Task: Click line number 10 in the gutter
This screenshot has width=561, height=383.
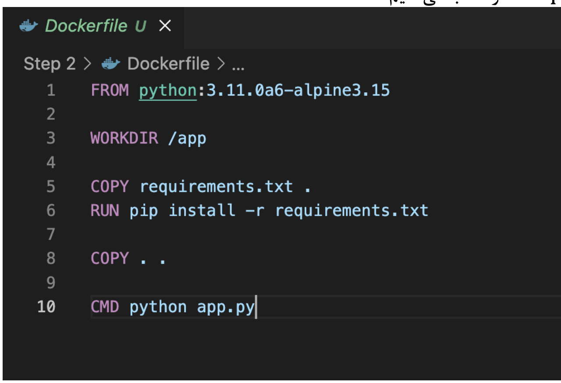Action: pyautogui.click(x=46, y=307)
